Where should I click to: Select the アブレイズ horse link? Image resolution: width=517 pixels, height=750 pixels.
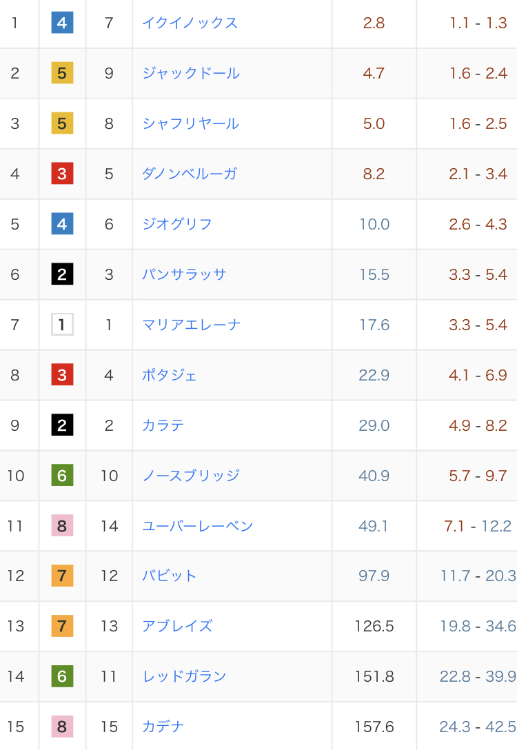point(177,626)
